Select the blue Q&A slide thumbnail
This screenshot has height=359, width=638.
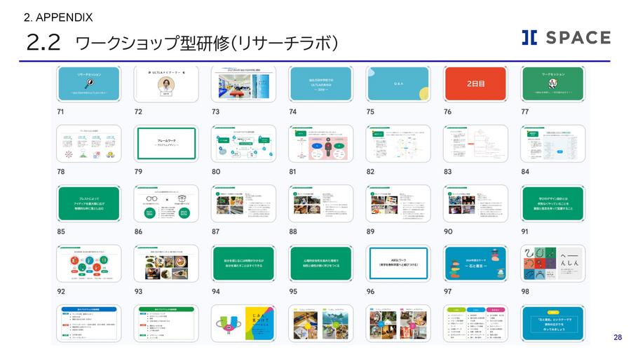point(398,83)
